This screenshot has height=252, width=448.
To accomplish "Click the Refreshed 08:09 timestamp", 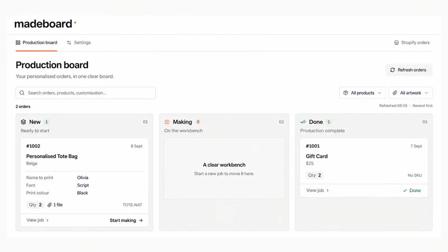I will (x=393, y=106).
